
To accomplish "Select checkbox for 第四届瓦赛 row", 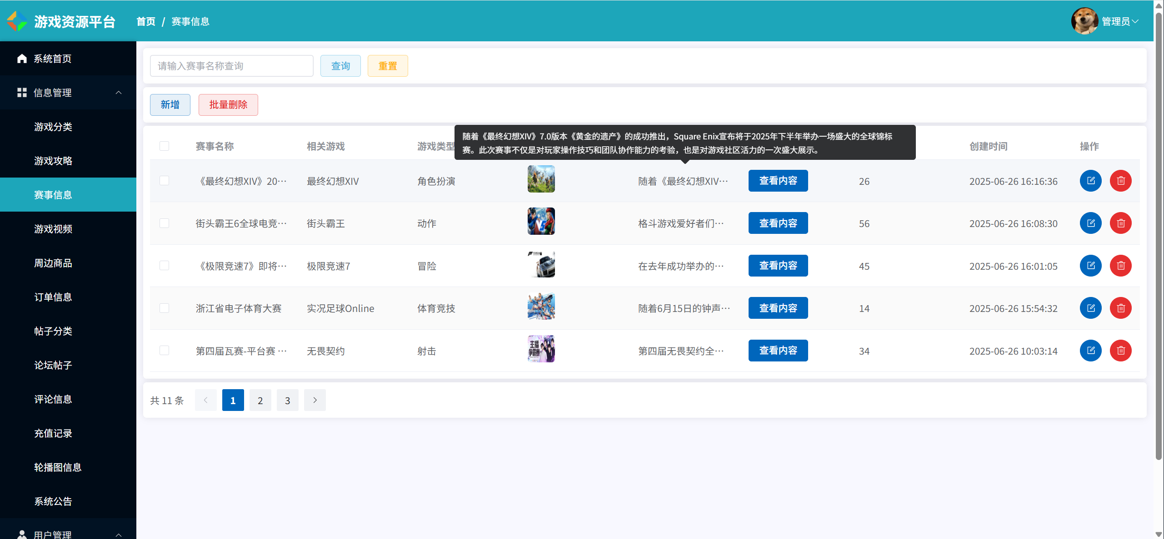I will click(164, 351).
